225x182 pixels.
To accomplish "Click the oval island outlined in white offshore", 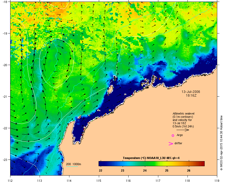I will pyautogui.click(x=110, y=89).
